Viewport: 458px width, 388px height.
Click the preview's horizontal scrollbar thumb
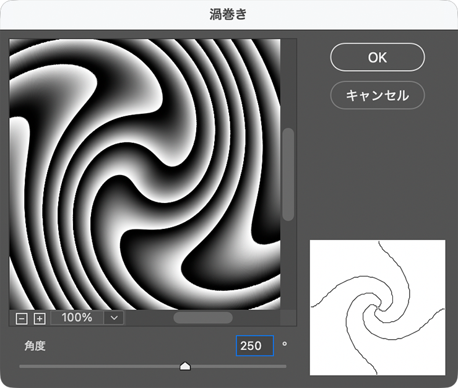(x=202, y=317)
